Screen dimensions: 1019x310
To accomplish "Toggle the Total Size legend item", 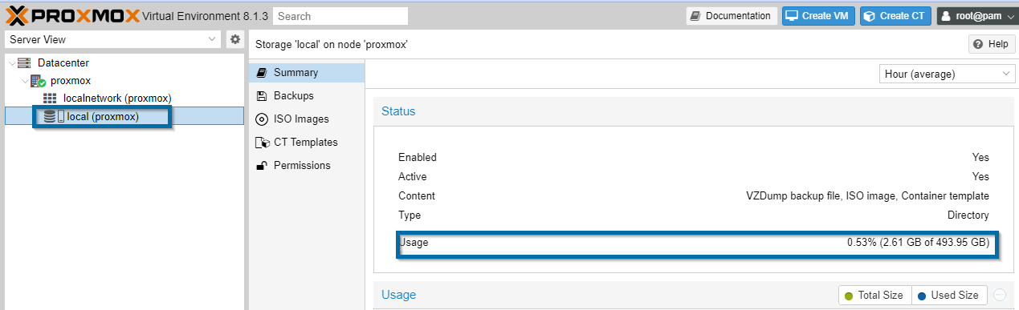I will 875,295.
